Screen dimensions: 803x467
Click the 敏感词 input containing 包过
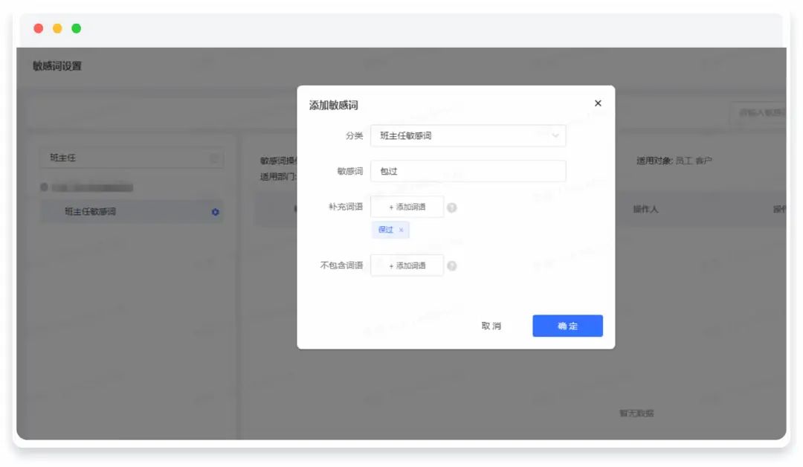468,171
